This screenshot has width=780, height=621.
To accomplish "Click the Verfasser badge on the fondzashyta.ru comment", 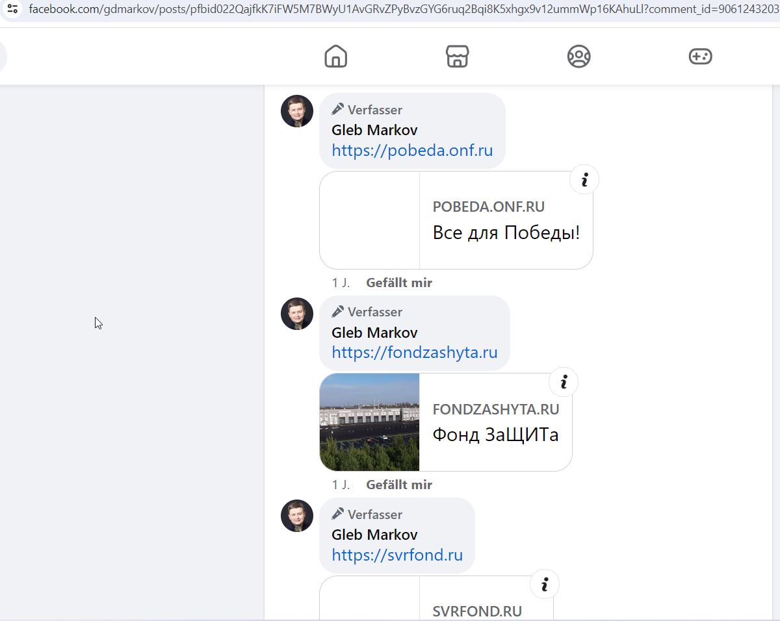I will pyautogui.click(x=367, y=312).
